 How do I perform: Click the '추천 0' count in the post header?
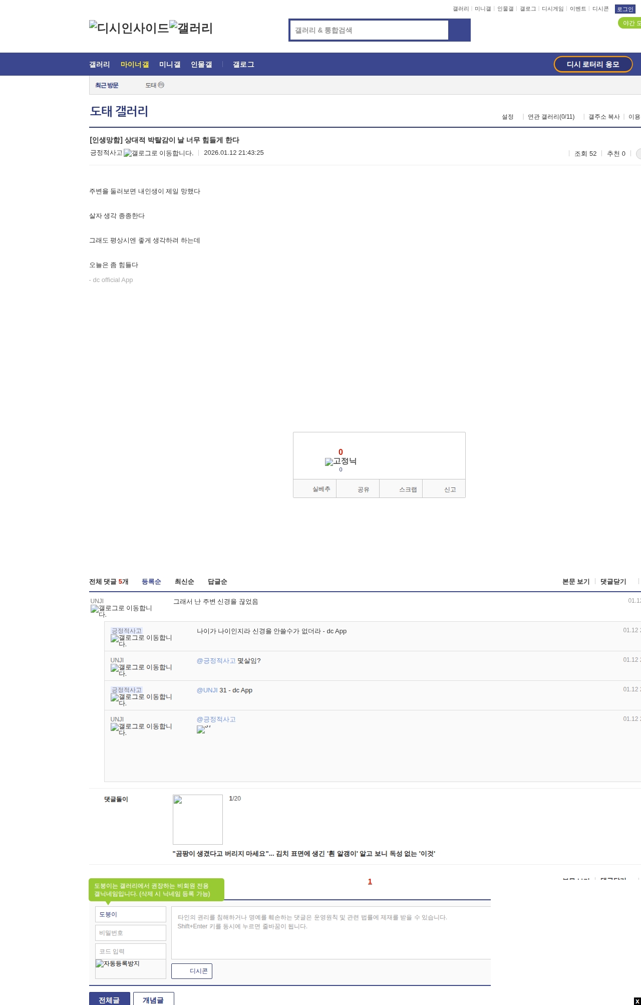[616, 154]
